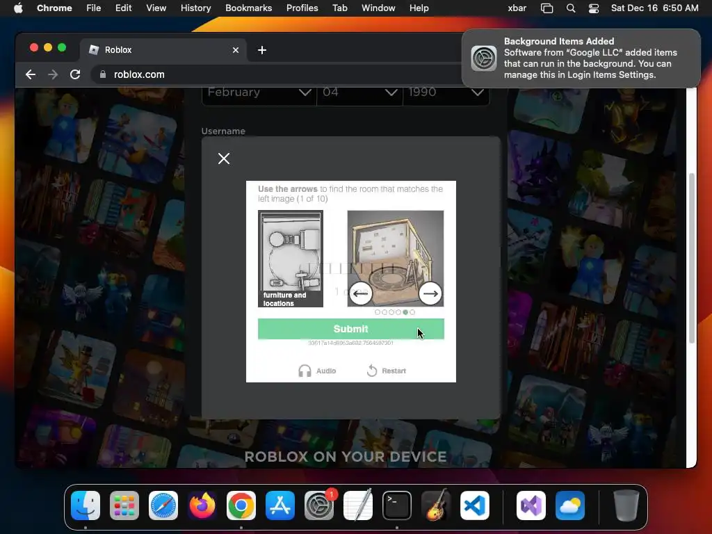Click the page vertical scrollbar
Viewport: 712px width, 534px height.
coord(692,258)
